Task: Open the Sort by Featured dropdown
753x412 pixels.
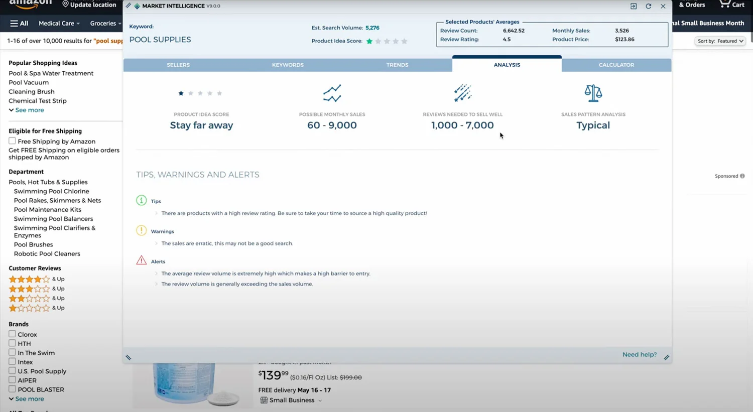Action: [x=720, y=41]
